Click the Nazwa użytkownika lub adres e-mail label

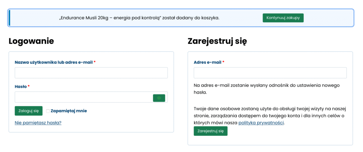[54, 62]
